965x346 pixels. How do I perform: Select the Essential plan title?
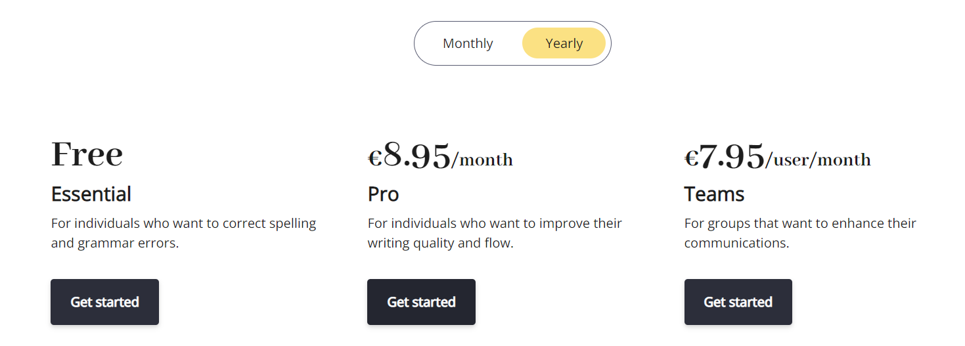point(91,194)
